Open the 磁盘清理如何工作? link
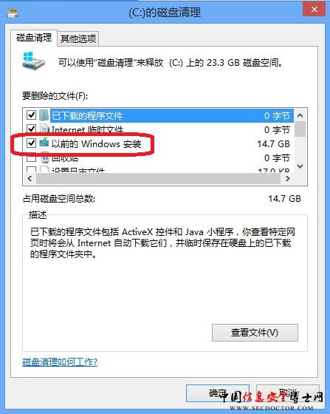The width and height of the screenshot is (330, 414). click(60, 362)
